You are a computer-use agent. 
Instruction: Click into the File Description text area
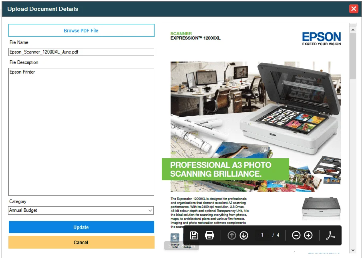81,132
